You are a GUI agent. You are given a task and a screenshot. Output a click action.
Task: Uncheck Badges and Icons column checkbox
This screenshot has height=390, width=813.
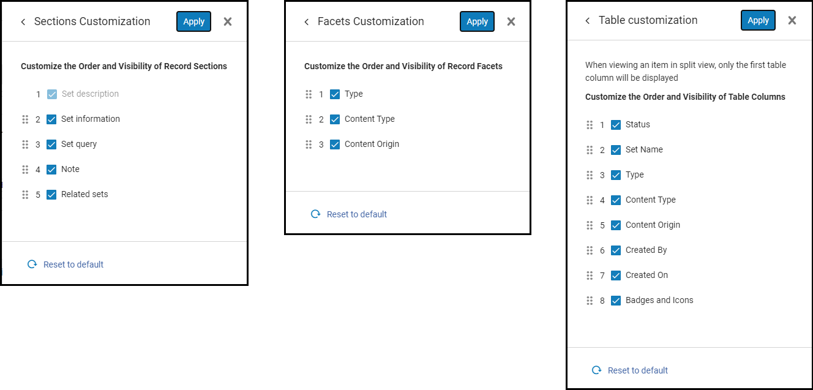[x=616, y=301]
